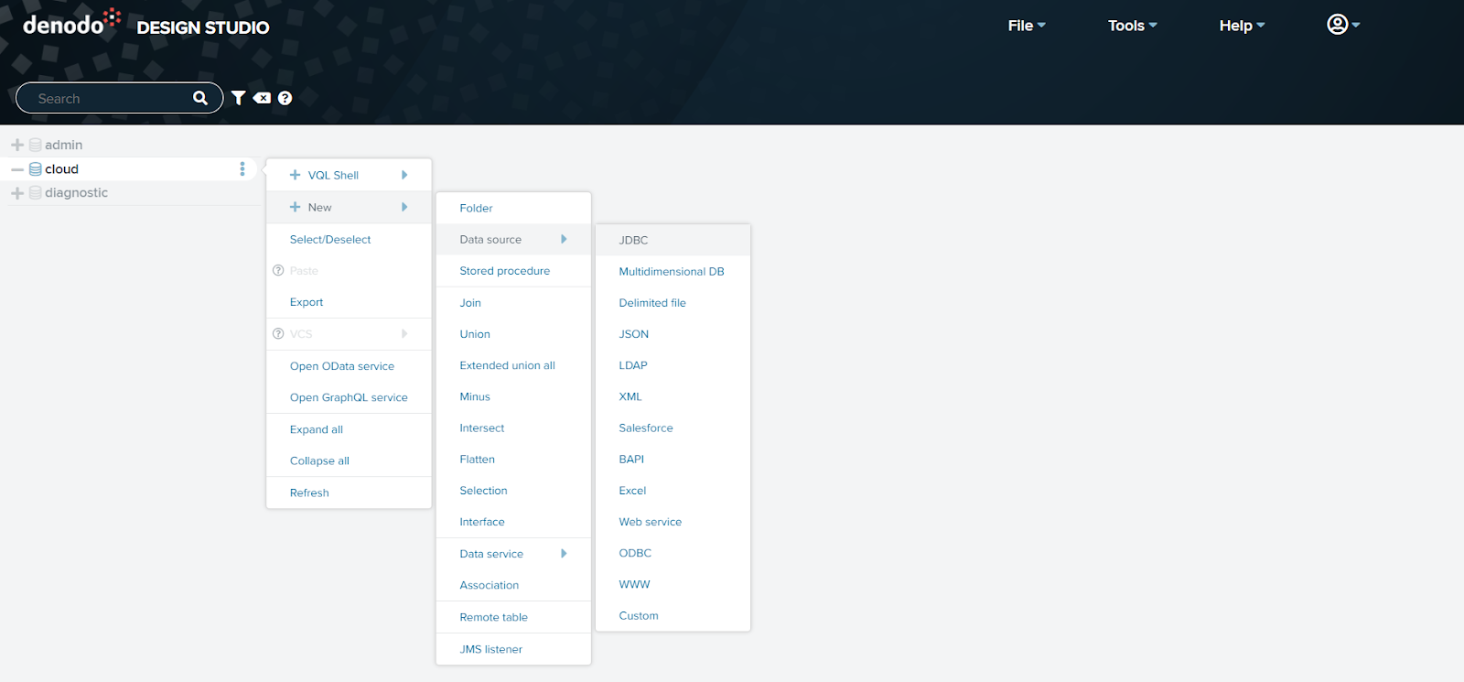Select LDAP data source
Image resolution: width=1464 pixels, height=682 pixels.
(x=673, y=365)
